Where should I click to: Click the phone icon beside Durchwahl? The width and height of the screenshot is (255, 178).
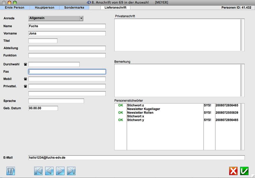(25, 64)
